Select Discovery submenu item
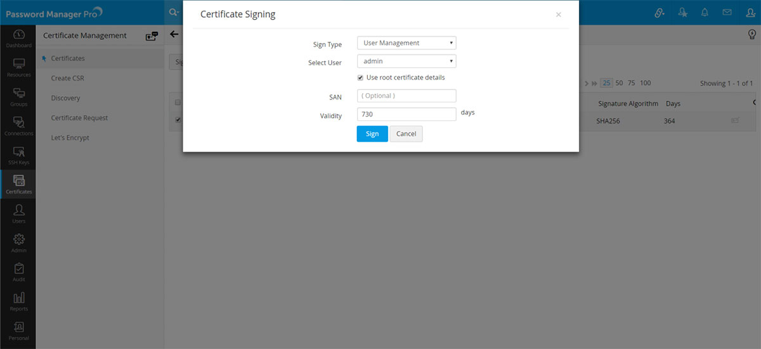 (65, 98)
